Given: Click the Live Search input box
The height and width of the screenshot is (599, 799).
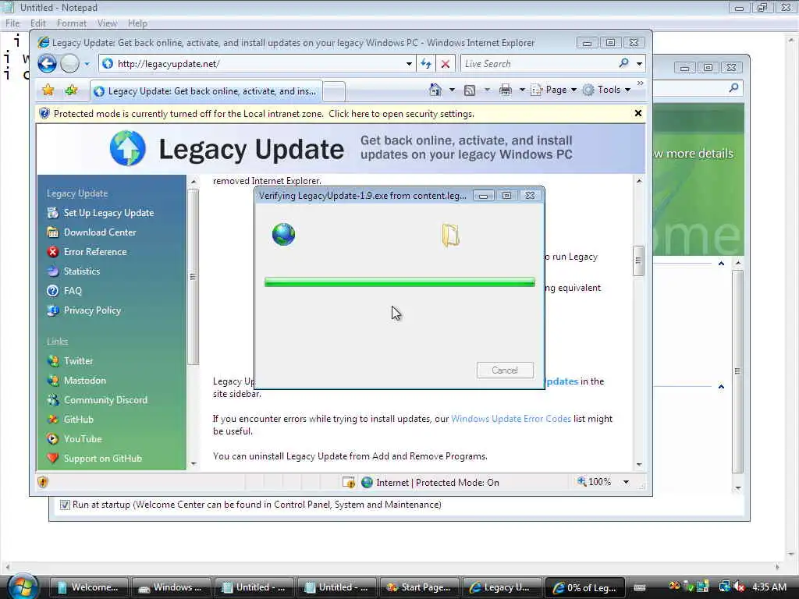Looking at the screenshot, I should pyautogui.click(x=538, y=64).
